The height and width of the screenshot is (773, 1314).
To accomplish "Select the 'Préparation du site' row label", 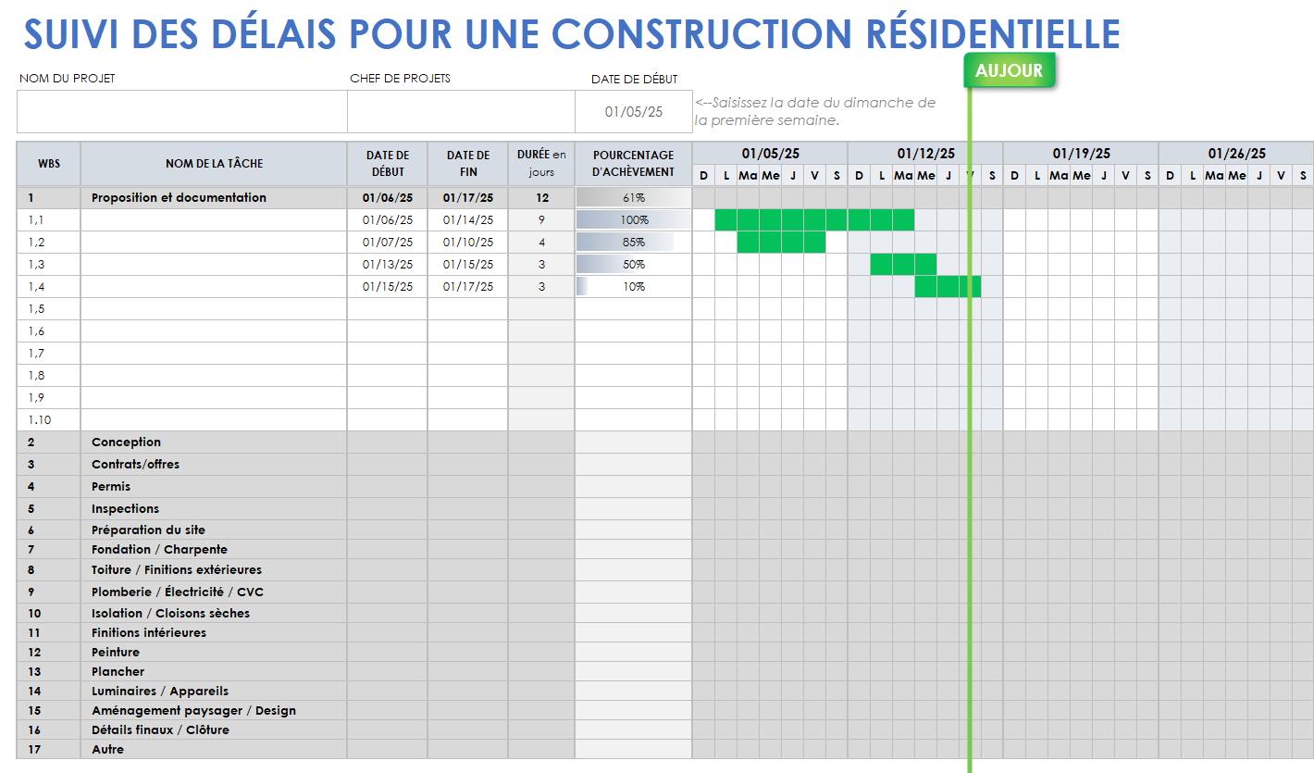I will (x=148, y=530).
